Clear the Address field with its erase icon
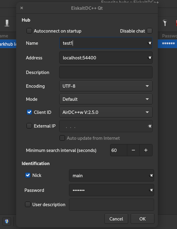Screen dimensions: 177x229 [150, 58]
